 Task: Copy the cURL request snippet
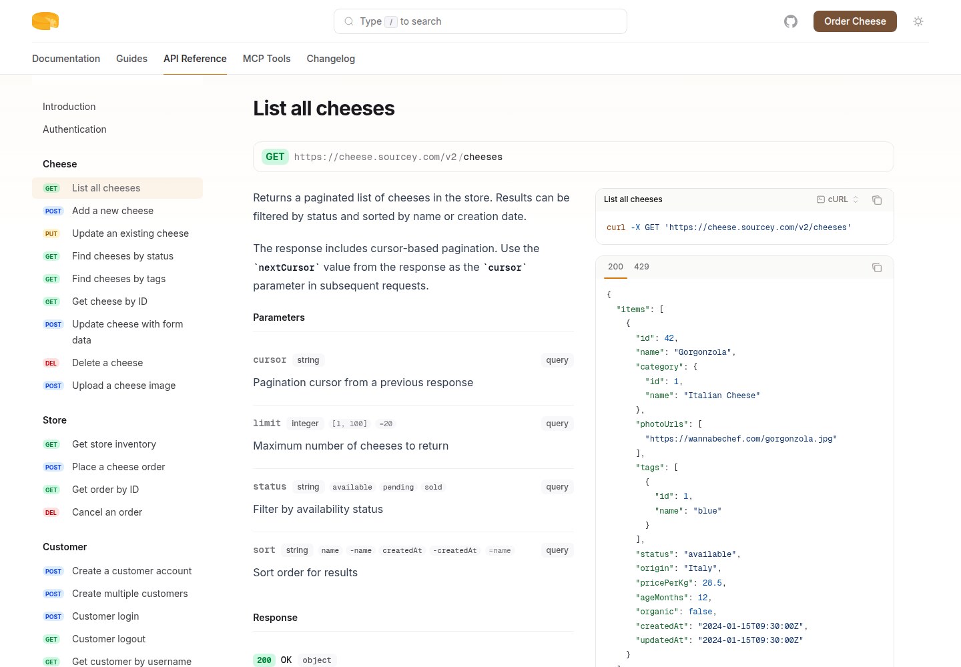(x=877, y=199)
